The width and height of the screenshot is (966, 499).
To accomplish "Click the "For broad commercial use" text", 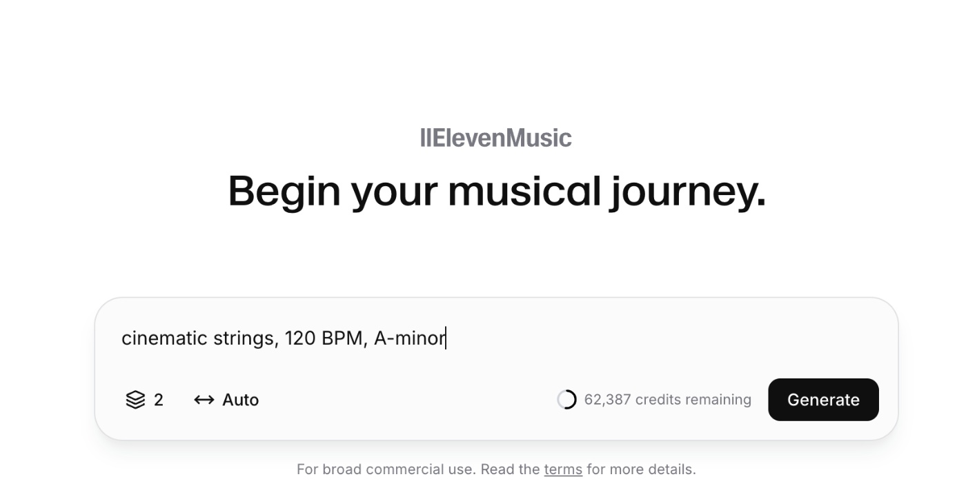I will click(386, 469).
